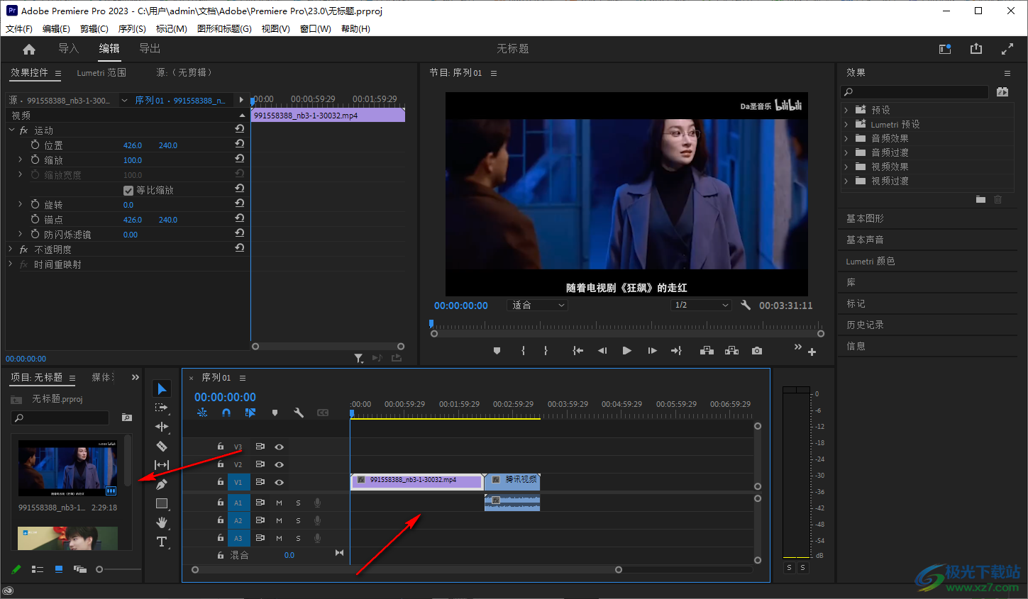Toggle snap in timeline
The width and height of the screenshot is (1028, 599).
(x=226, y=413)
